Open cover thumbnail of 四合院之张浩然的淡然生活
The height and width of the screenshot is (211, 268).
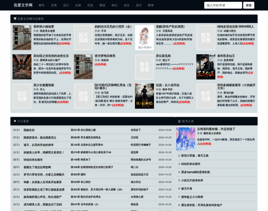[x=22, y=67]
